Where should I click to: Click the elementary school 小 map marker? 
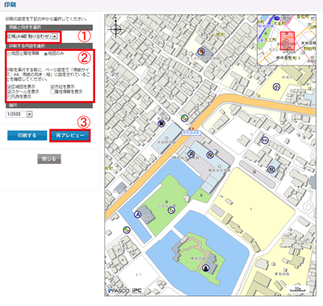276,86
